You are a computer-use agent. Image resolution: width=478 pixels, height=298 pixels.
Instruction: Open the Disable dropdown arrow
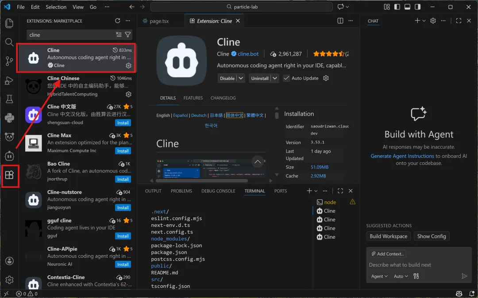[241, 78]
